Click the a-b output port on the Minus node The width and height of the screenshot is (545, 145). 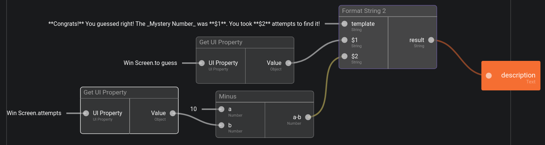coord(308,117)
